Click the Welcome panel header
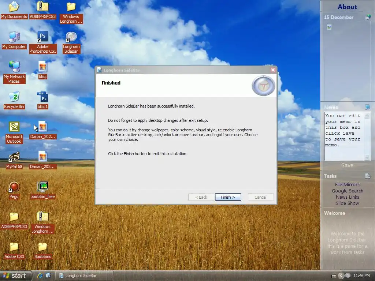Image resolution: width=375 pixels, height=281 pixels. 334,213
